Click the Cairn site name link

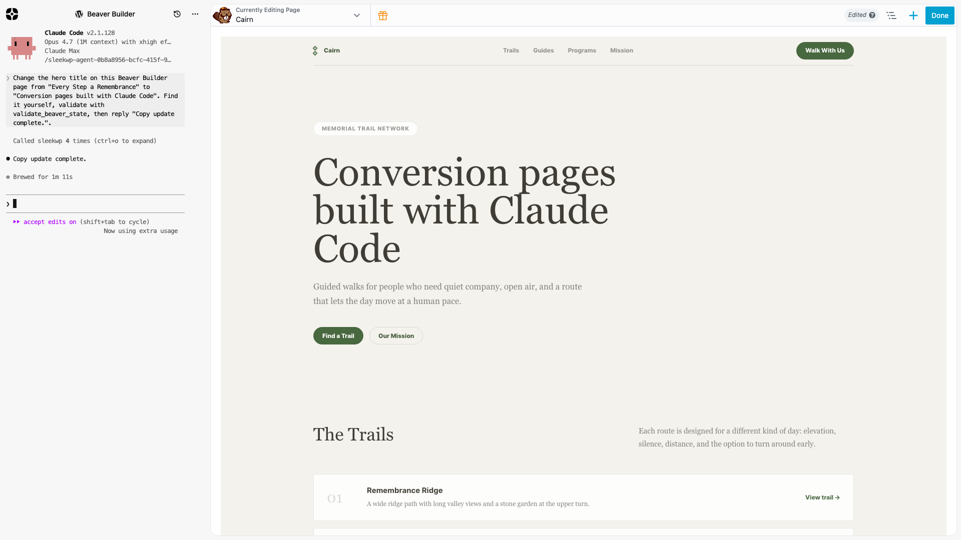coord(332,50)
